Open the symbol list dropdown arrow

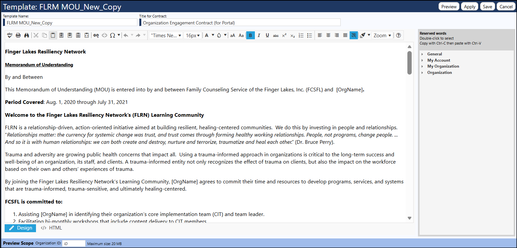click(119, 35)
